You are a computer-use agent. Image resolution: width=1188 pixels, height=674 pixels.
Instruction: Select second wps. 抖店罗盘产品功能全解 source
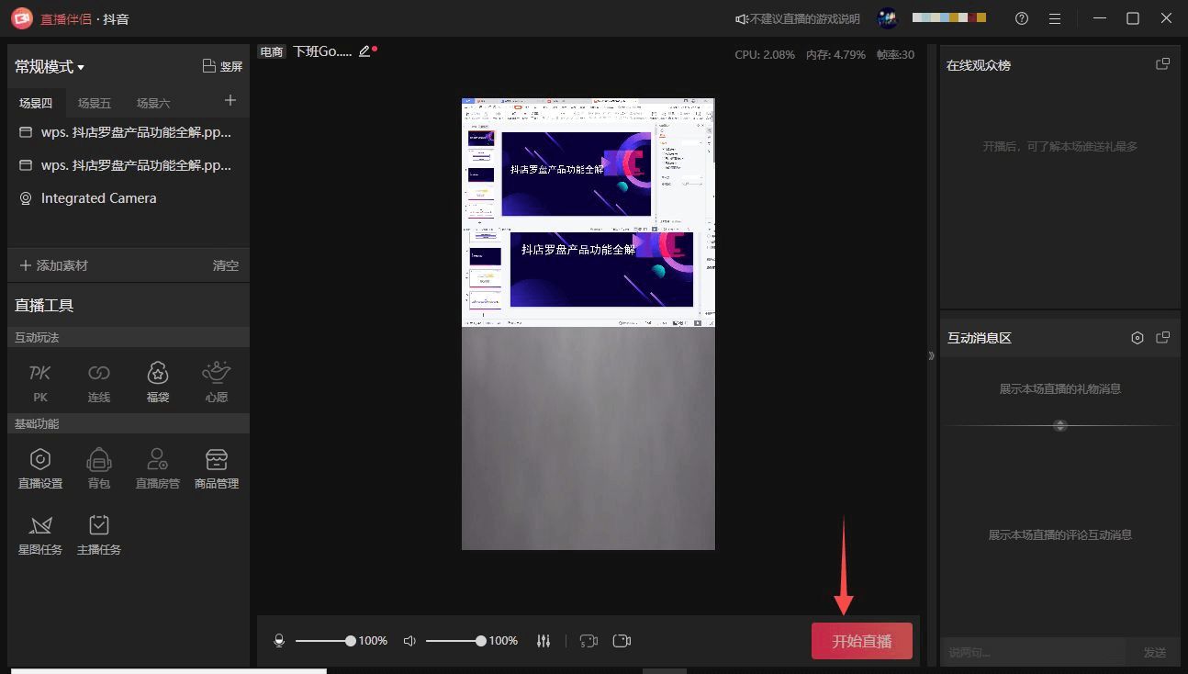128,165
